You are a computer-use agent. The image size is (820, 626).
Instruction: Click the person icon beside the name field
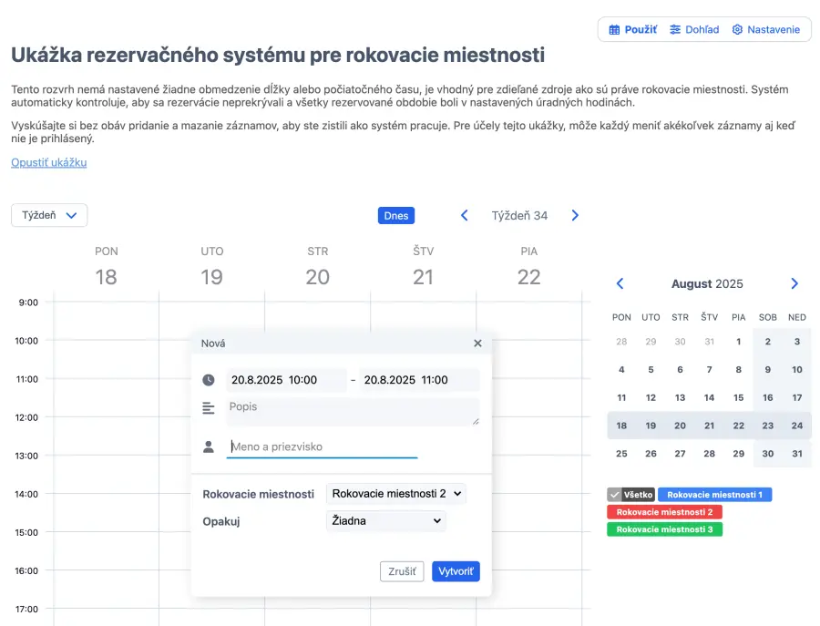pyautogui.click(x=209, y=446)
